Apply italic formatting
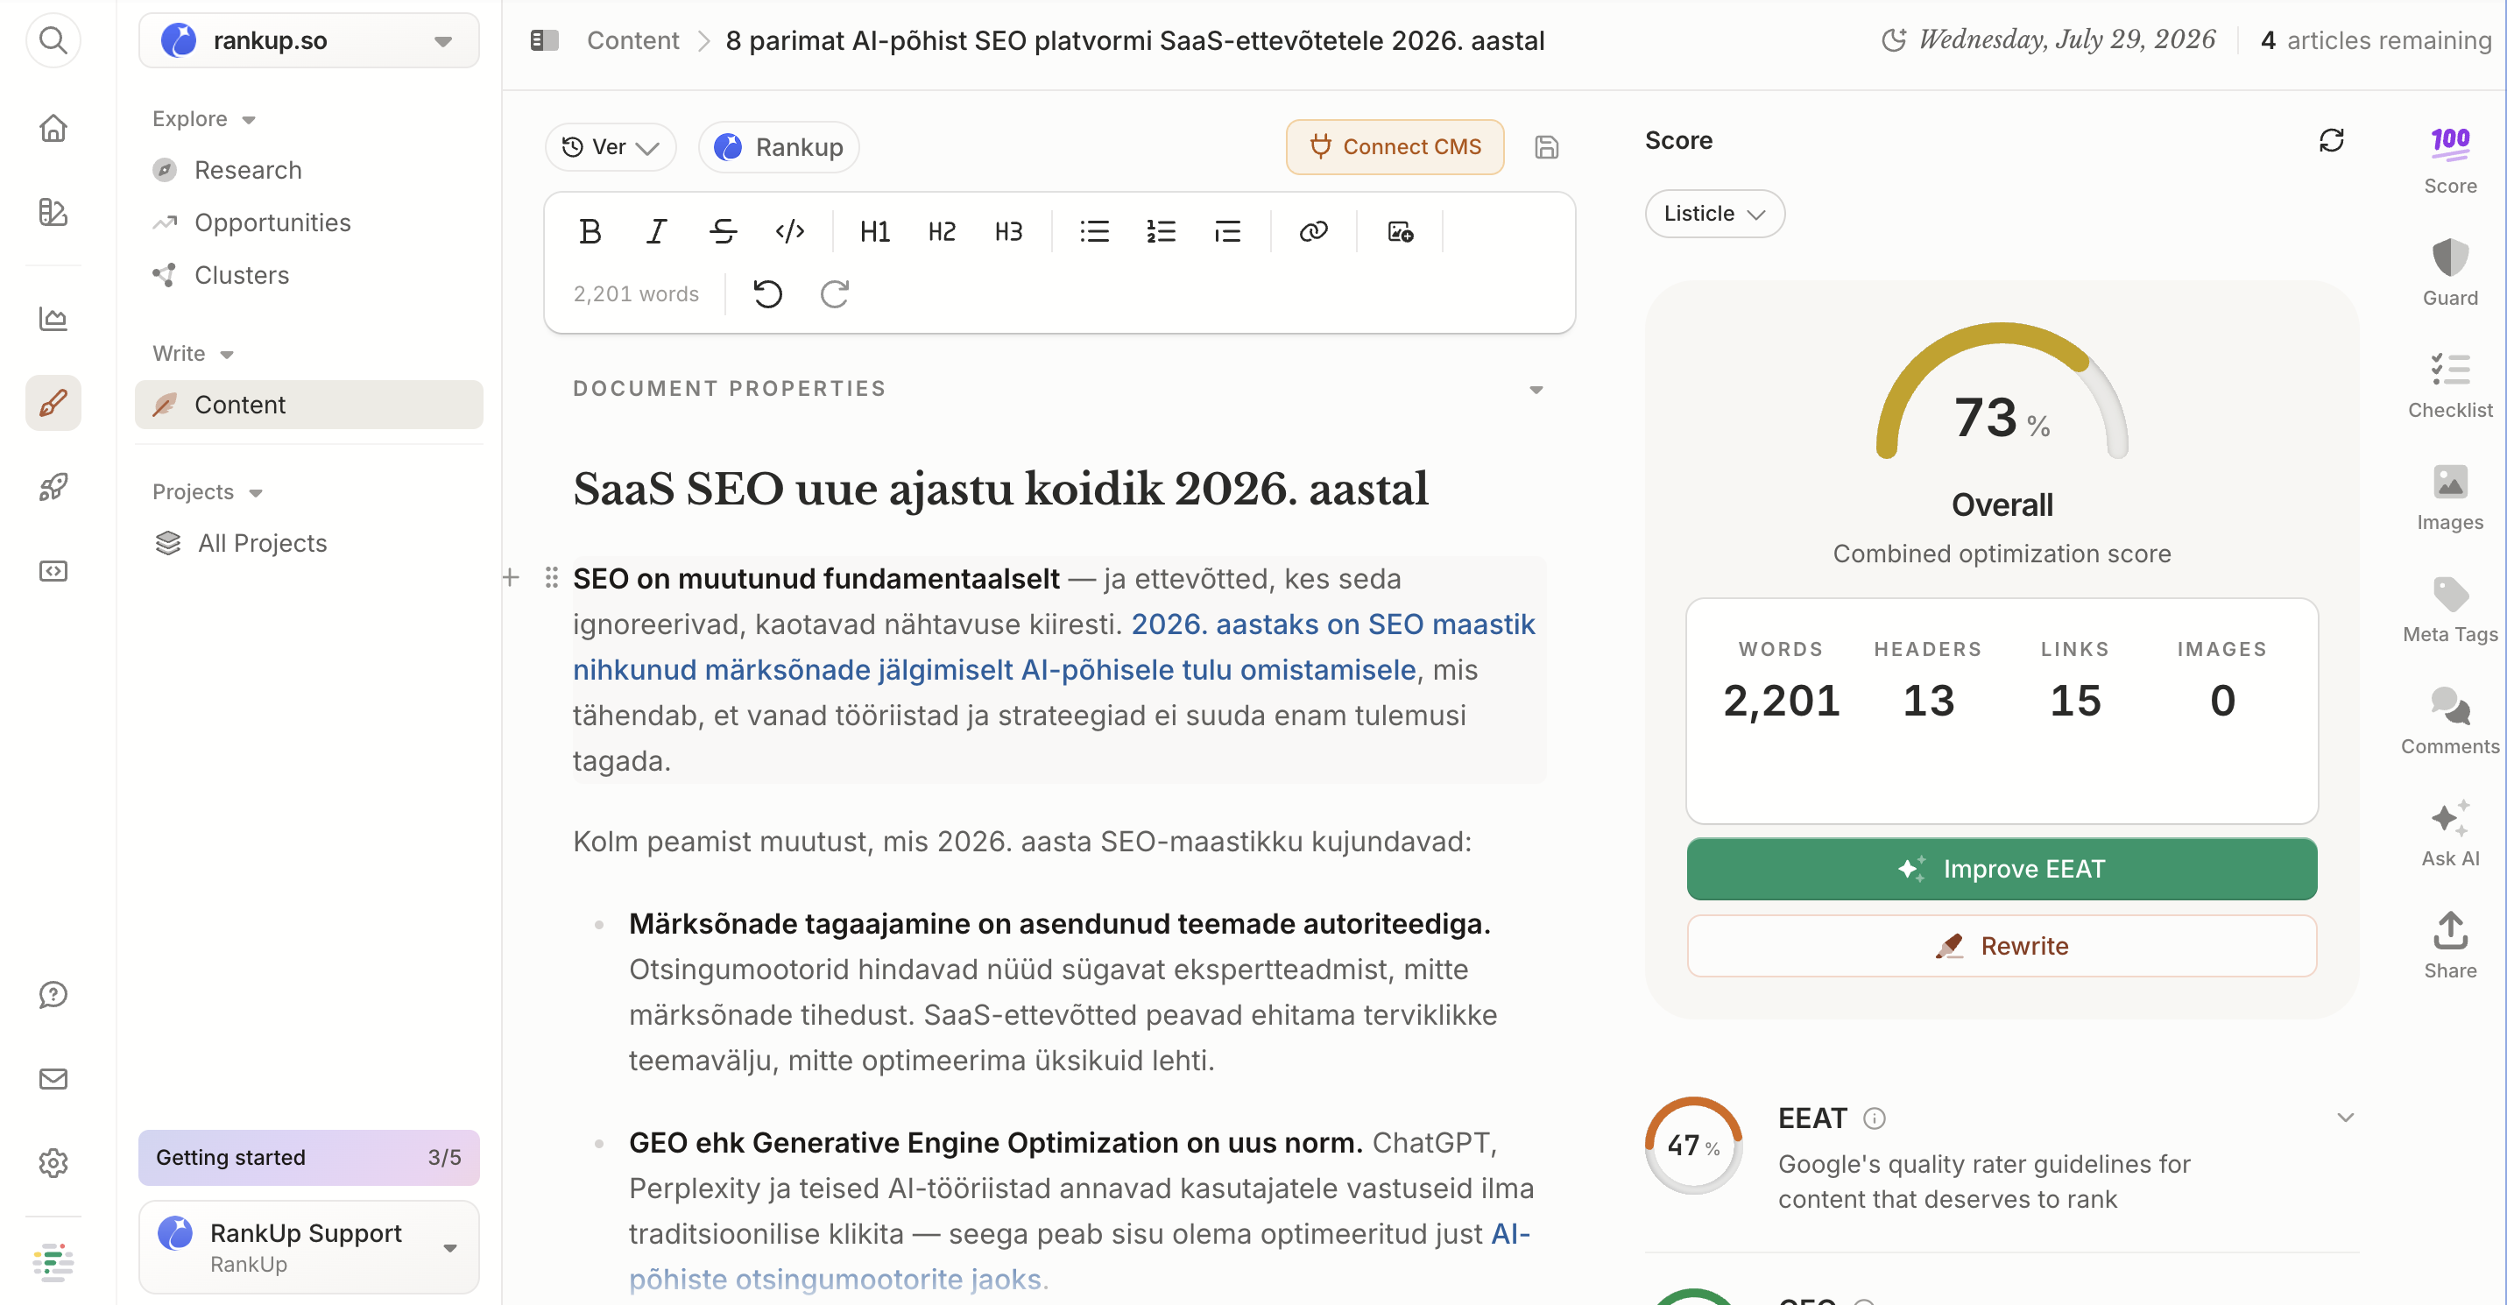 (x=657, y=231)
